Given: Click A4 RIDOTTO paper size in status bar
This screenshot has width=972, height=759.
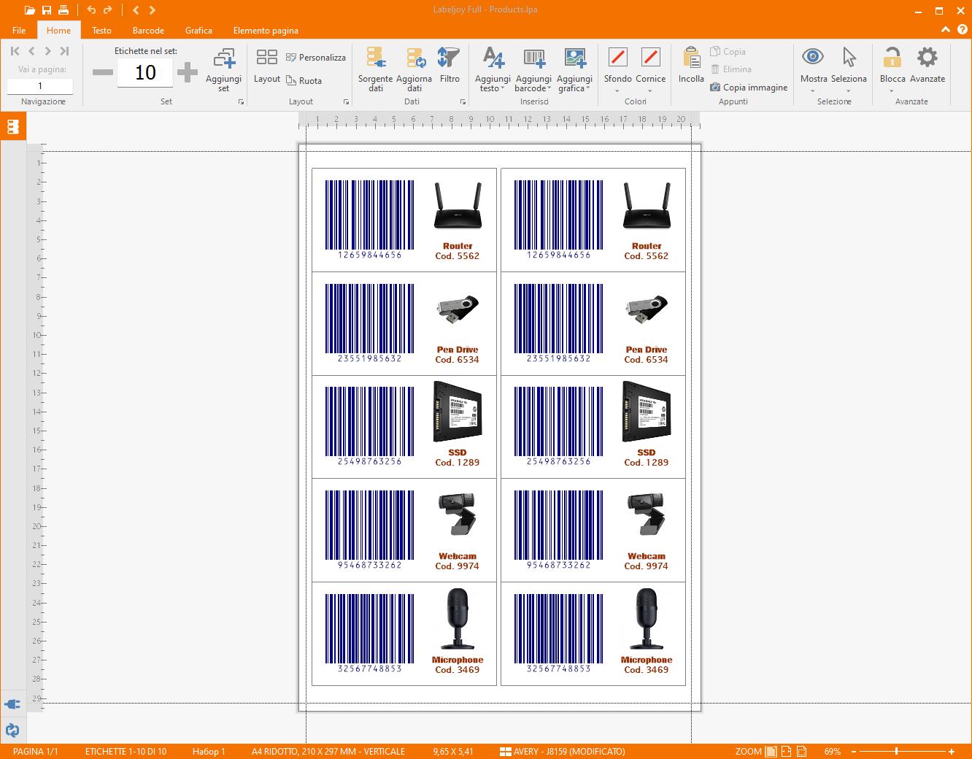Looking at the screenshot, I should click(328, 752).
